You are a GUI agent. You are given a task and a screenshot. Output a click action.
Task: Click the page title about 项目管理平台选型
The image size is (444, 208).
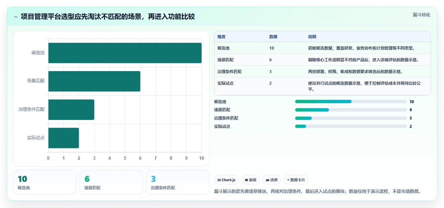coord(108,17)
